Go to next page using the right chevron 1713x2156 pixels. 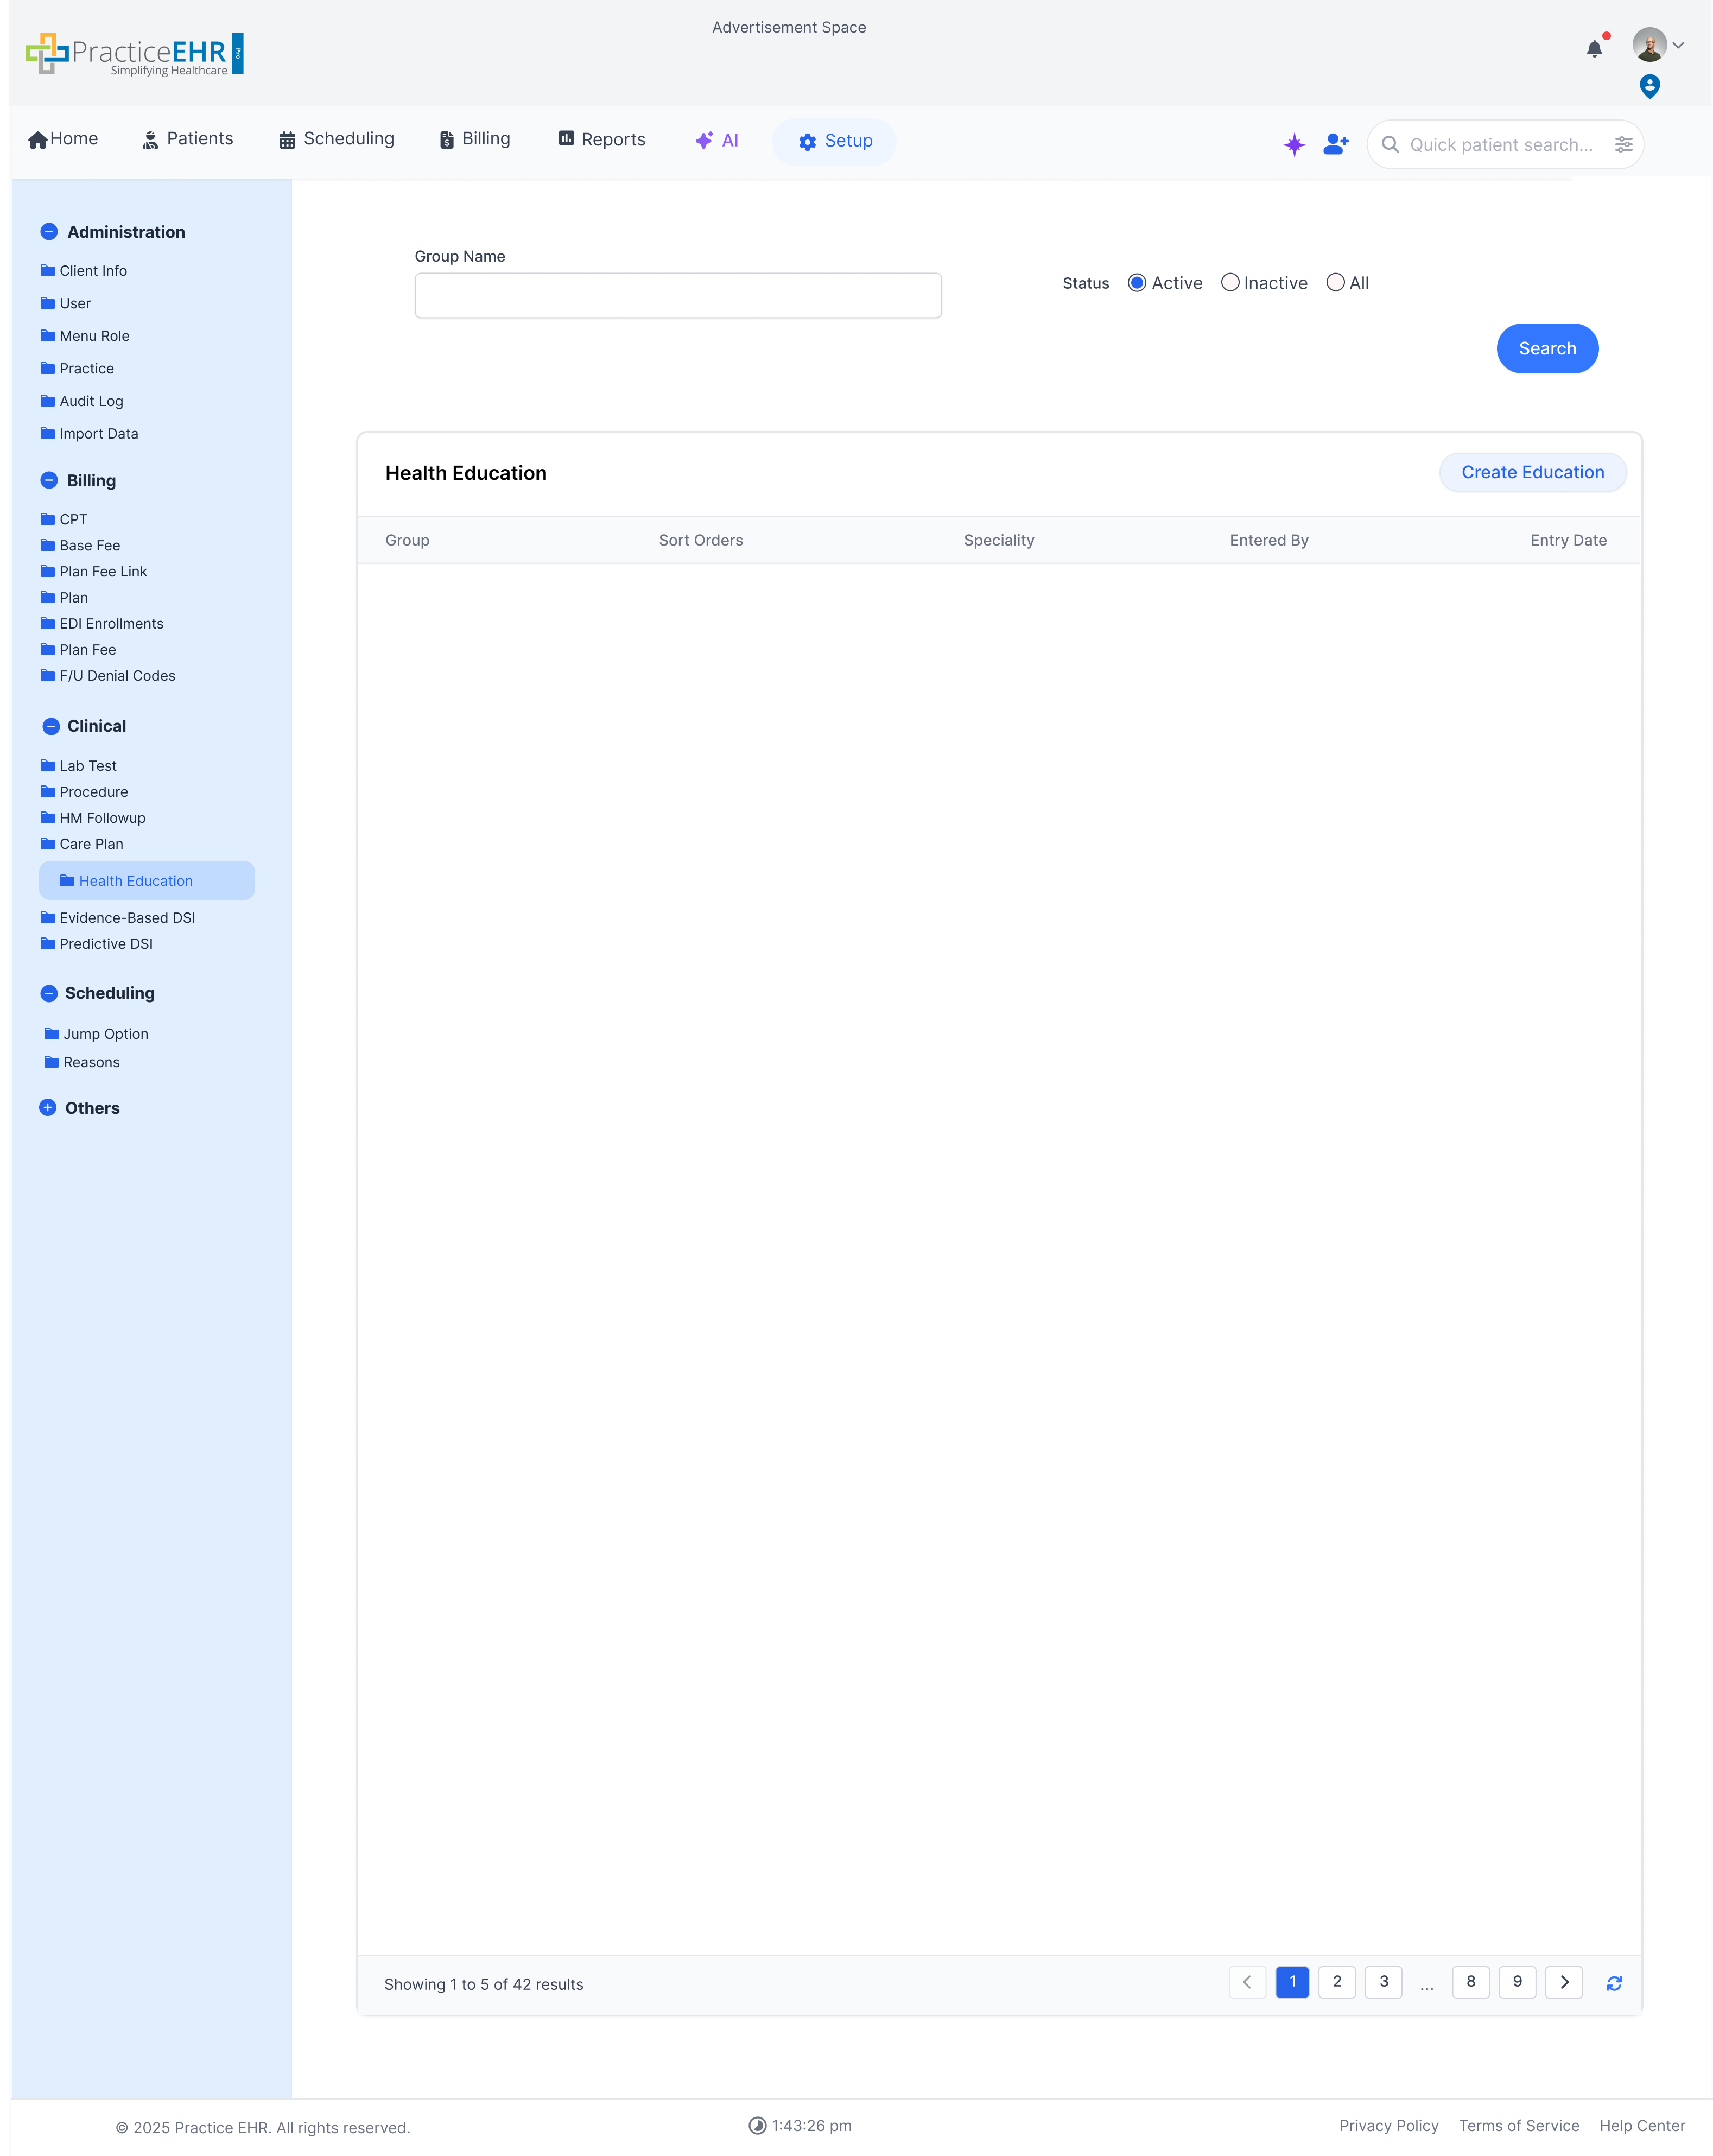tap(1565, 1982)
